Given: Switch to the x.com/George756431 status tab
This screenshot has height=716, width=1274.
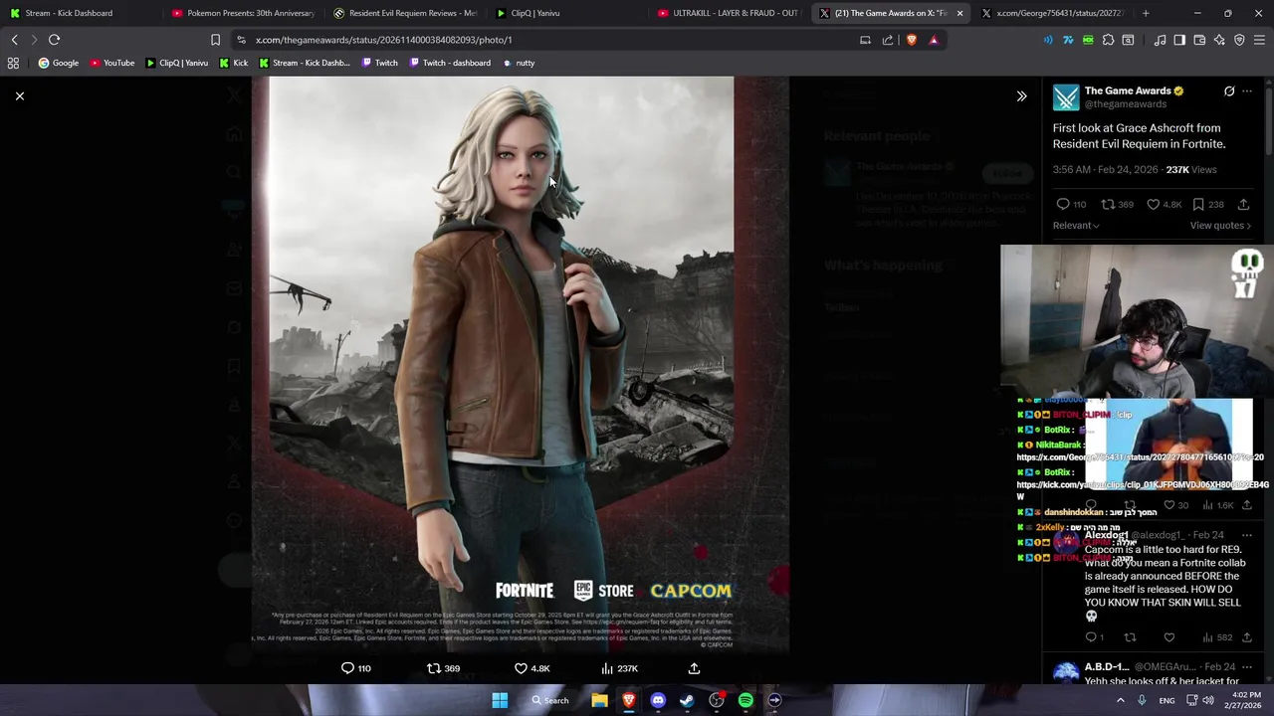Looking at the screenshot, I should (1053, 13).
